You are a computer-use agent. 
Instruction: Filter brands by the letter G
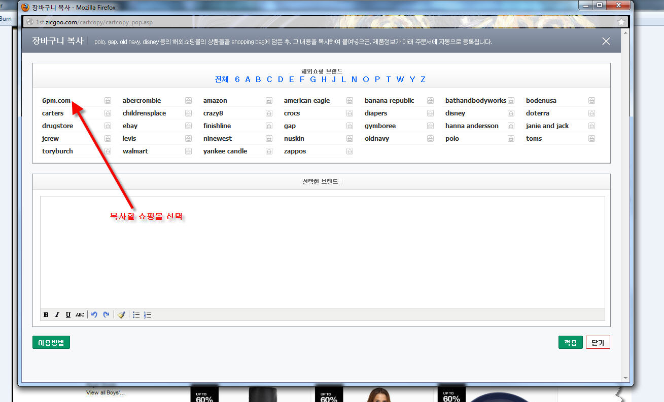pos(313,79)
